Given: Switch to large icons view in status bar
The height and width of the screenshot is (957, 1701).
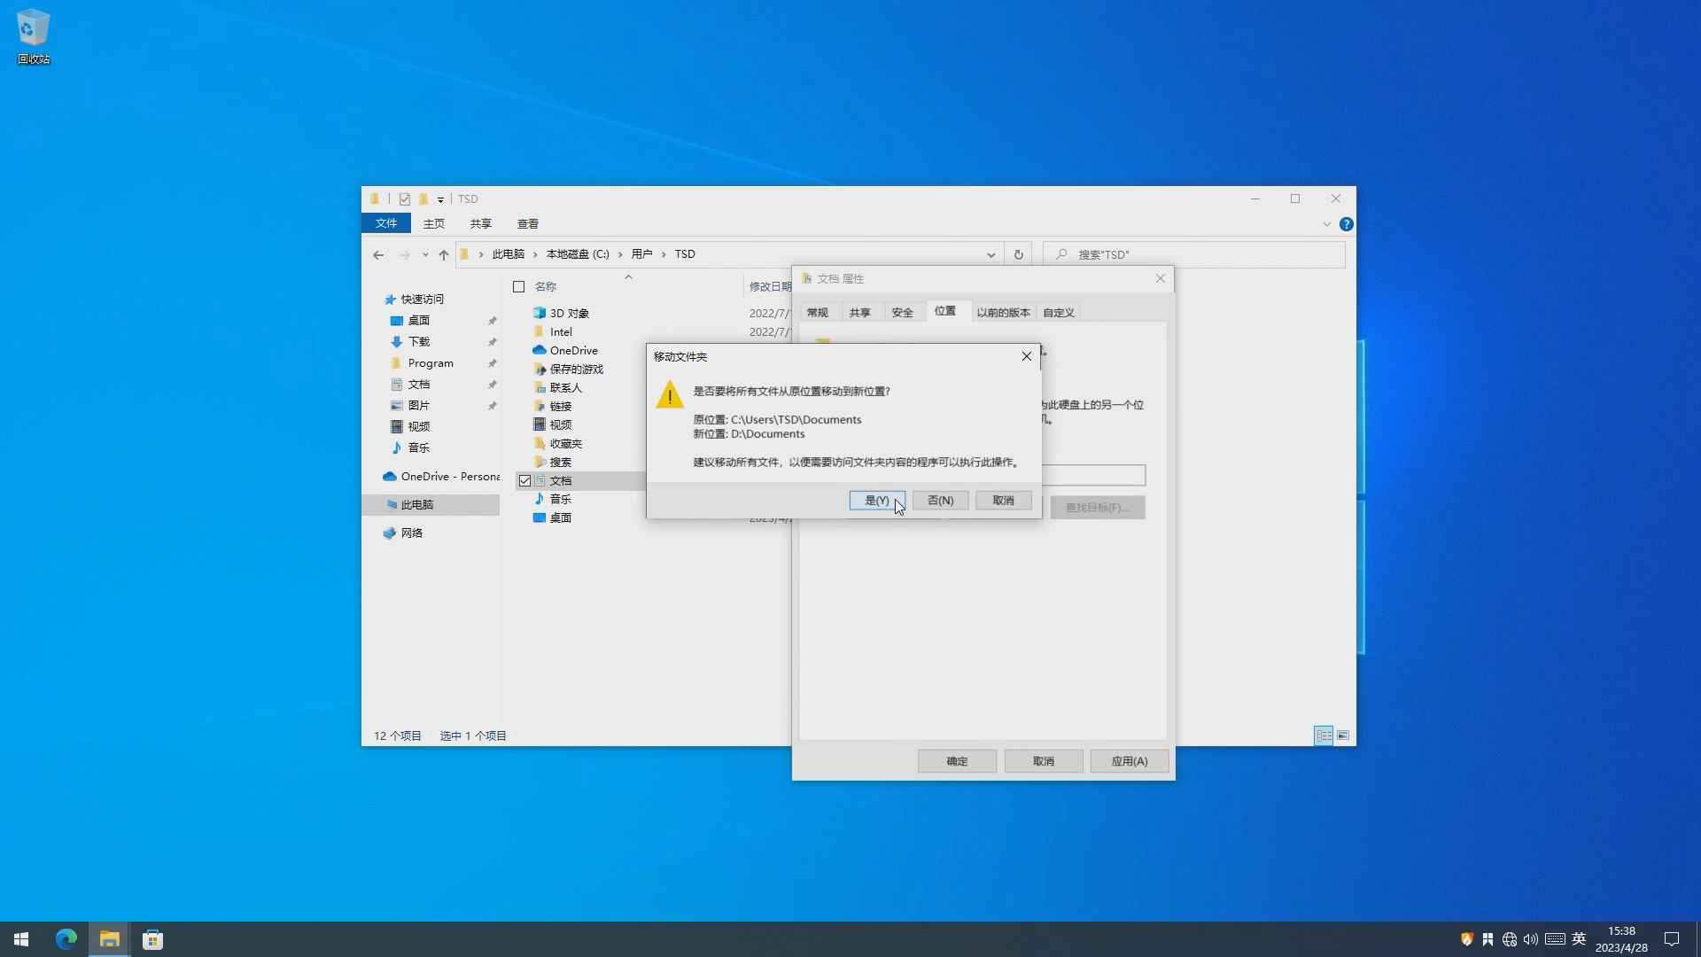Looking at the screenshot, I should click(1343, 735).
